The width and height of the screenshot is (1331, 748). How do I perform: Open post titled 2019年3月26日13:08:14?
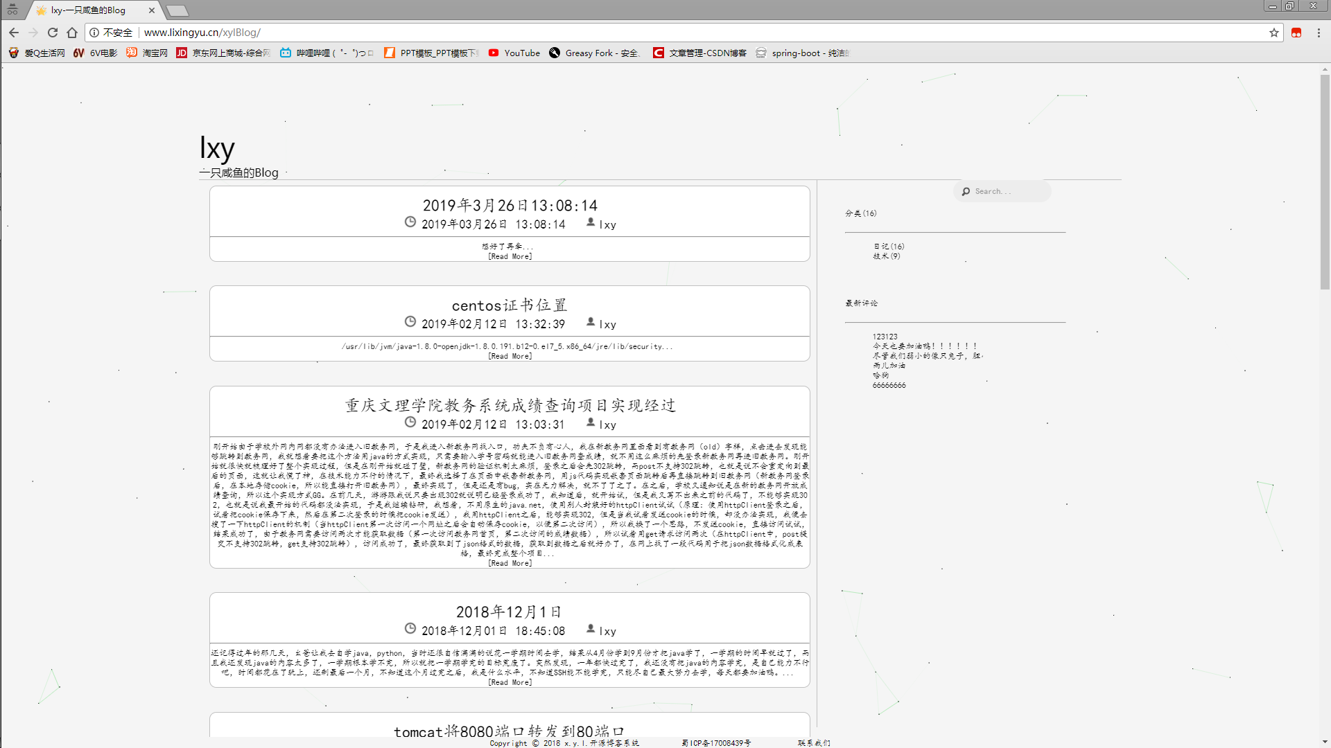coord(510,206)
